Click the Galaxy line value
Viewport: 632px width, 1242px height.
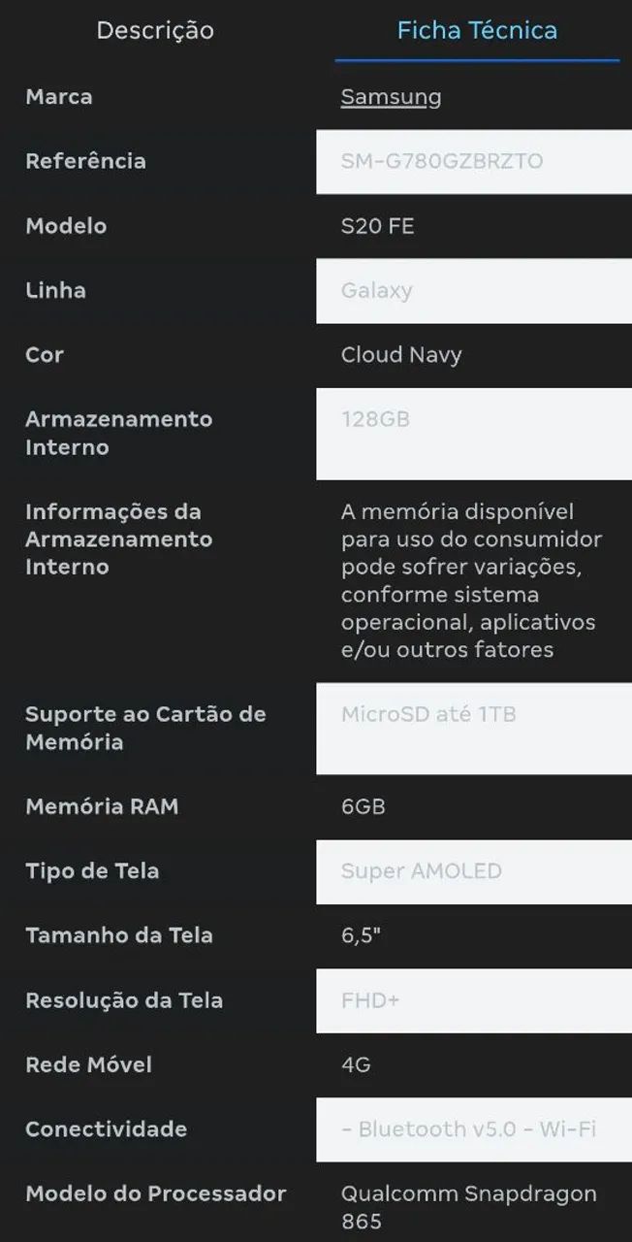click(377, 290)
